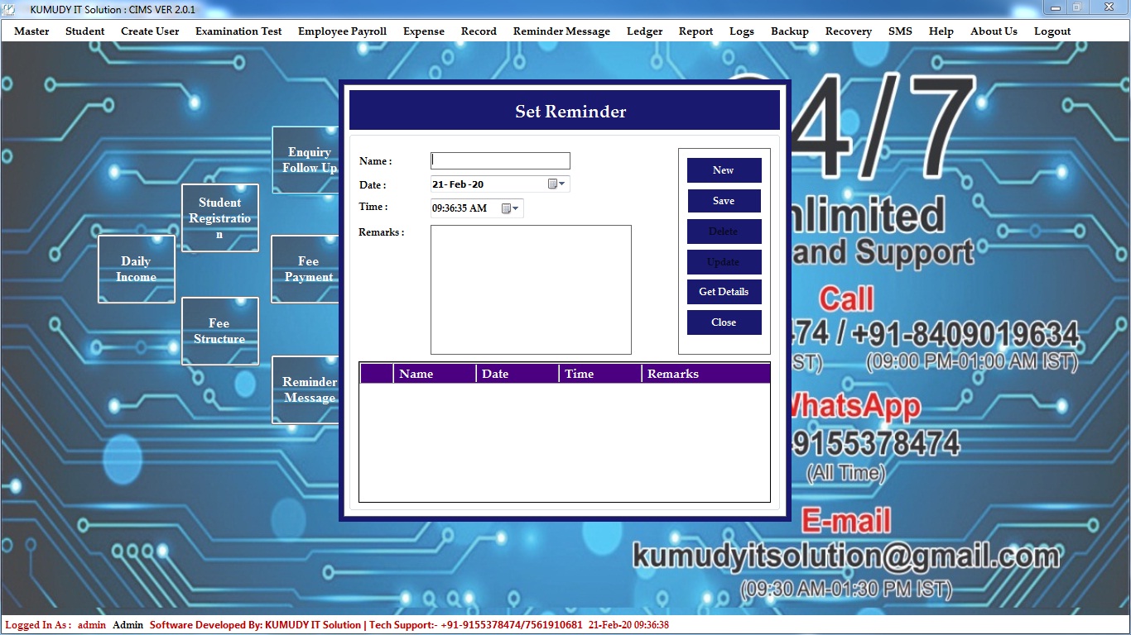This screenshot has height=635, width=1131.
Task: Open the Examination Test menu
Action: 238,31
